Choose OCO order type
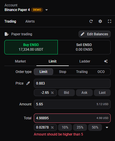 pos(101,72)
